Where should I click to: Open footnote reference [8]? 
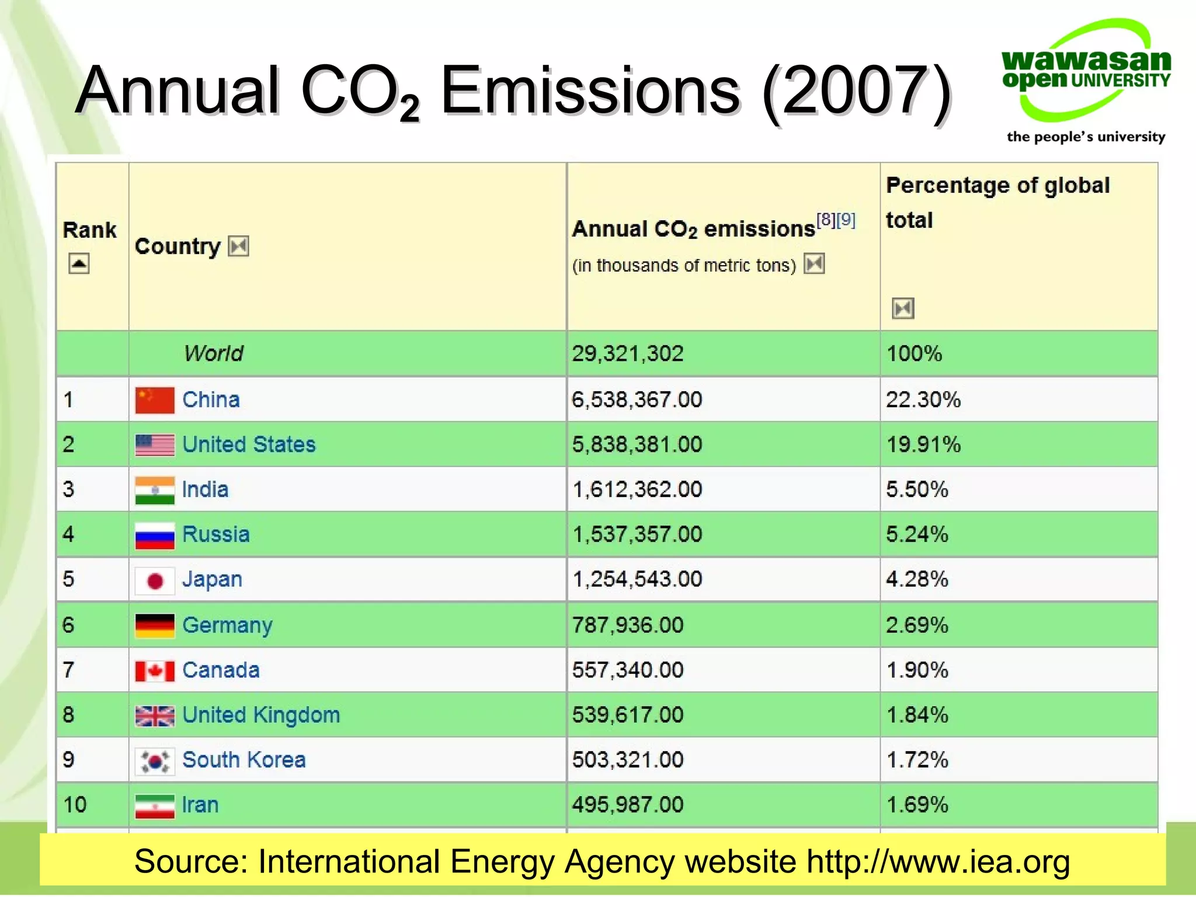point(826,220)
